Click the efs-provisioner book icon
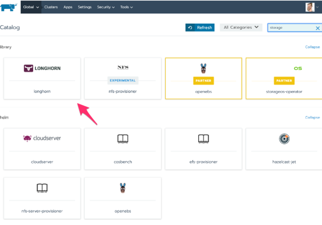This screenshot has width=322, height=225. (x=203, y=139)
